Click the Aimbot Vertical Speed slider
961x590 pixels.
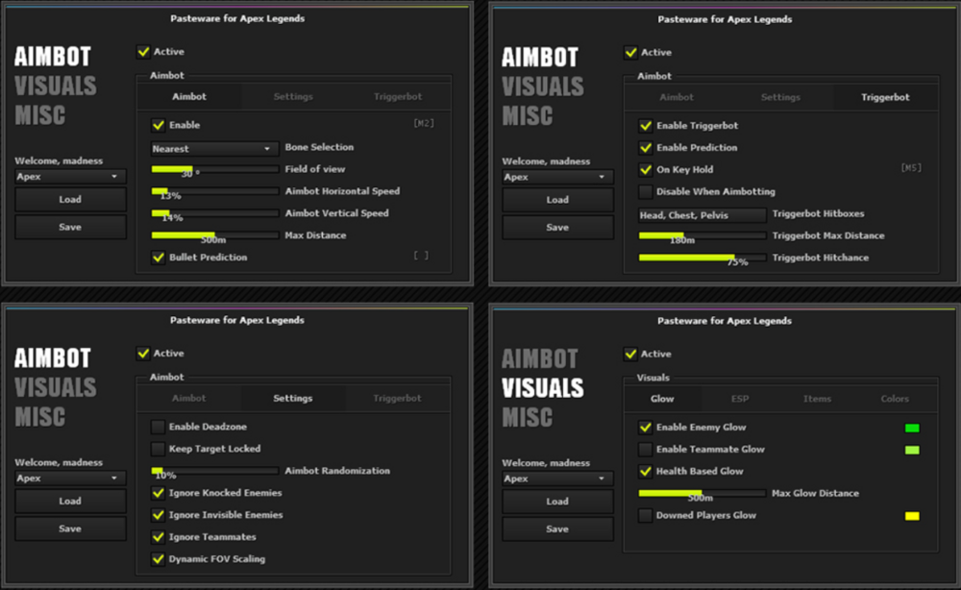(x=214, y=213)
